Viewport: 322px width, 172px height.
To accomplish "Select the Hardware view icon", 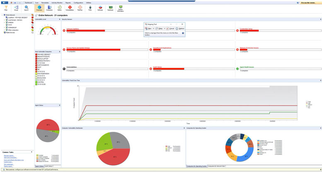I will (110, 8).
